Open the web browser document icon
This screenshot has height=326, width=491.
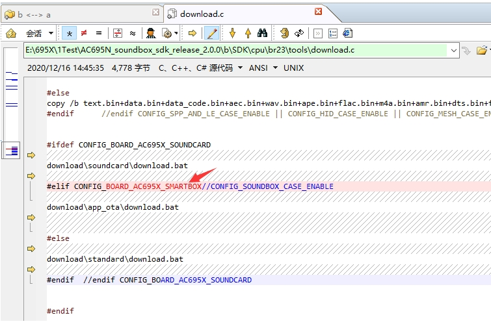(347, 33)
